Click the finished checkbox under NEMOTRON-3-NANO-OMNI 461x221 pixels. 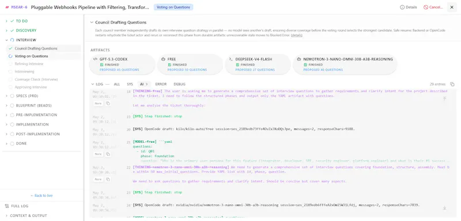305,64
